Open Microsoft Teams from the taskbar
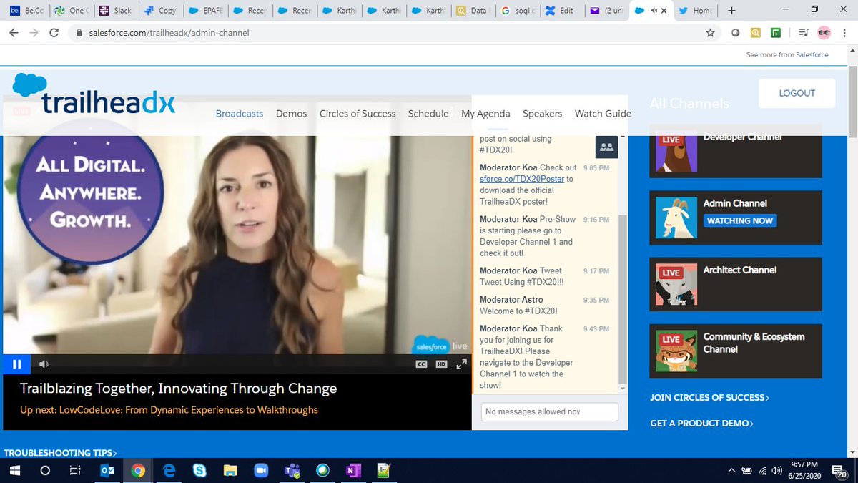The width and height of the screenshot is (858, 483). click(292, 471)
